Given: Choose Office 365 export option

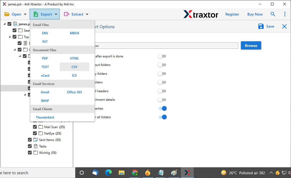Looking at the screenshot, I should coord(74,92).
